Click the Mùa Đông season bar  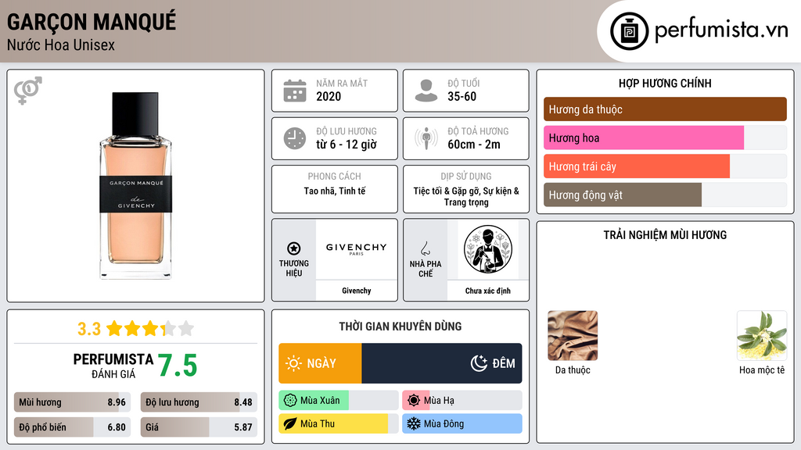coord(462,423)
